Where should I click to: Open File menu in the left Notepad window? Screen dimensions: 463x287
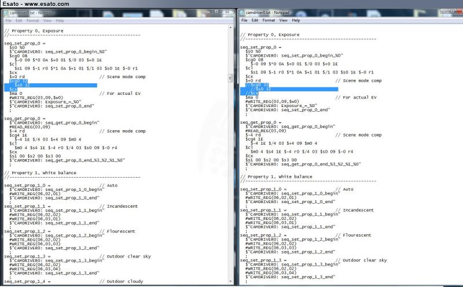[8, 21]
